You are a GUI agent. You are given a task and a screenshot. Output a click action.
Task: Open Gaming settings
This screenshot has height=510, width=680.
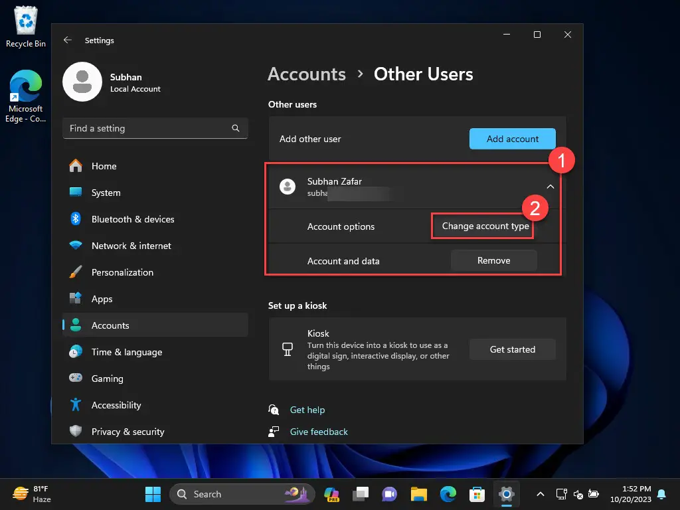click(155, 379)
